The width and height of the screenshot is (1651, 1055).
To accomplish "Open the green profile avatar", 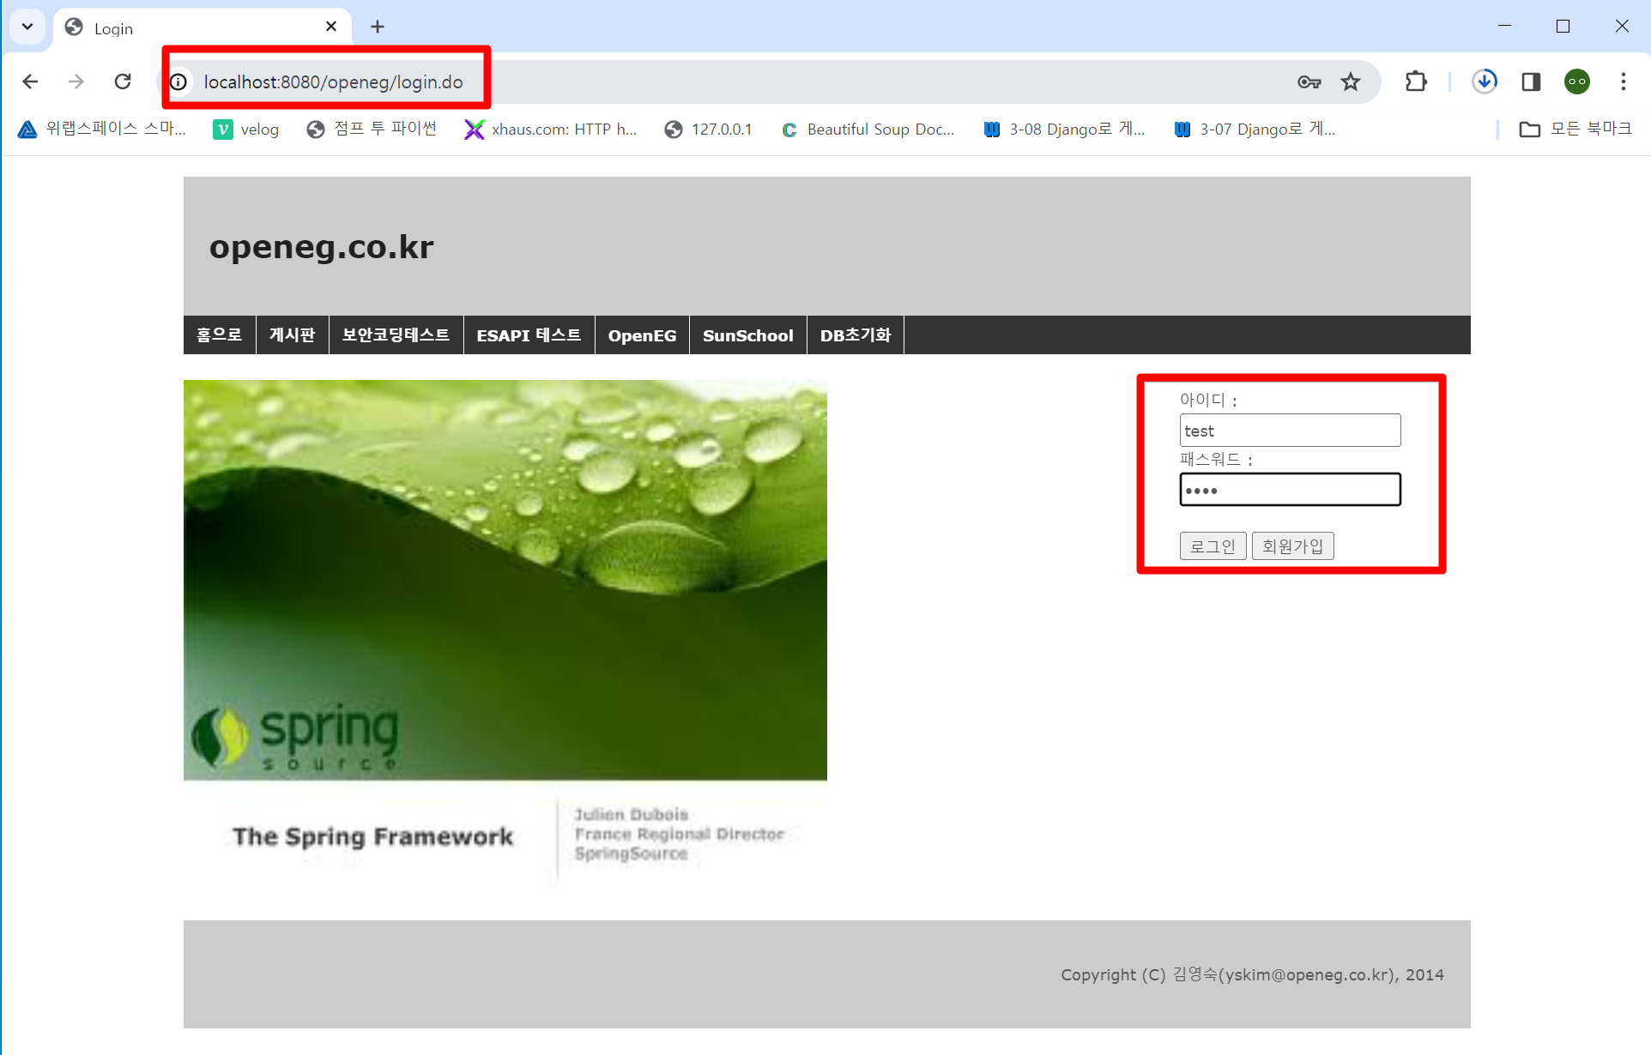I will point(1577,81).
